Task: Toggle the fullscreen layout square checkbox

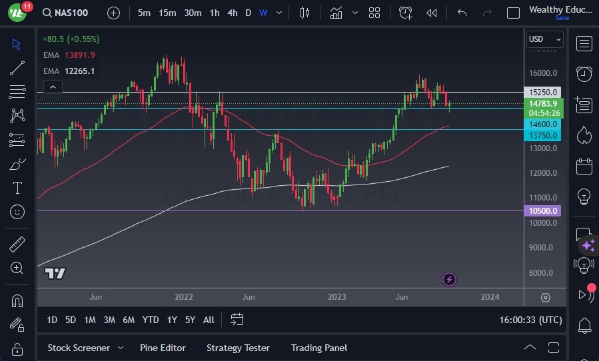Action: (x=513, y=13)
